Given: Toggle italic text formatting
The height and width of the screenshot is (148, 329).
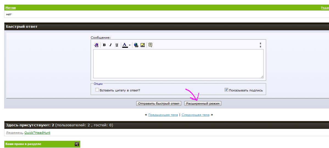Looking at the screenshot, I should click(110, 45).
